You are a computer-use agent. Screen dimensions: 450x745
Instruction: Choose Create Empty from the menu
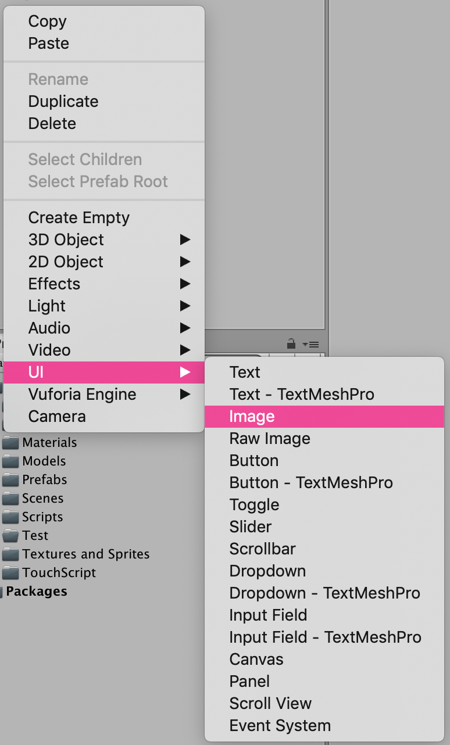pyautogui.click(x=78, y=217)
